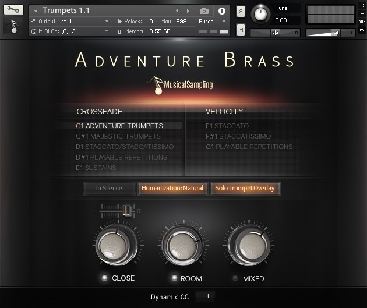
Task: Select C1 Adventure Trumpets articulation
Action: coord(119,126)
